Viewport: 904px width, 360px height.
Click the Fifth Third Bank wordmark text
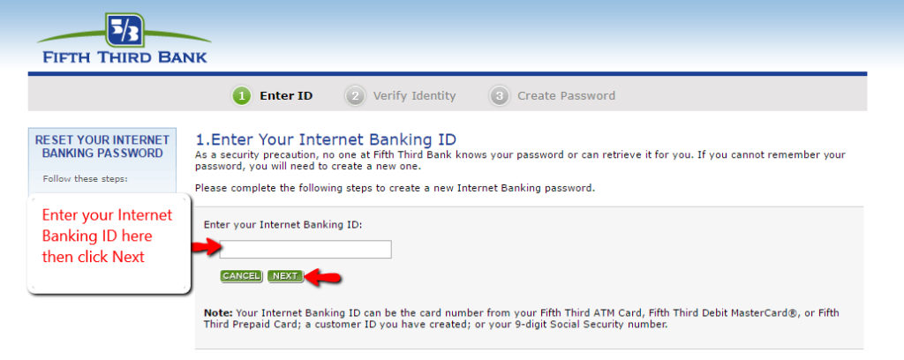tap(124, 57)
